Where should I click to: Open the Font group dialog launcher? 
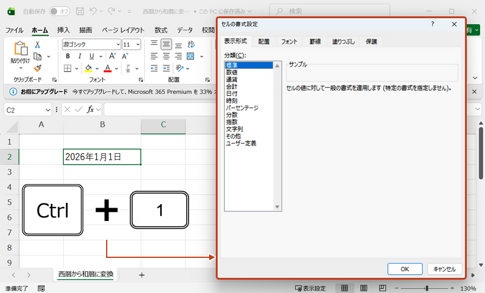141,80
